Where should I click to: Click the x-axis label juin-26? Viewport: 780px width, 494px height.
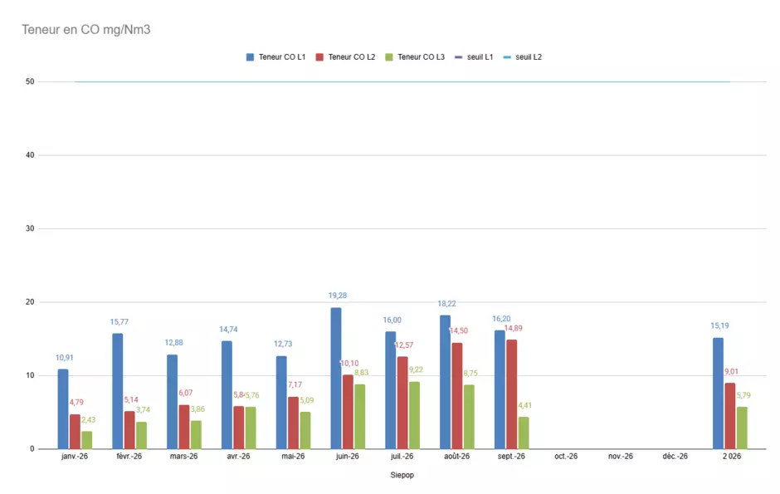coord(347,456)
